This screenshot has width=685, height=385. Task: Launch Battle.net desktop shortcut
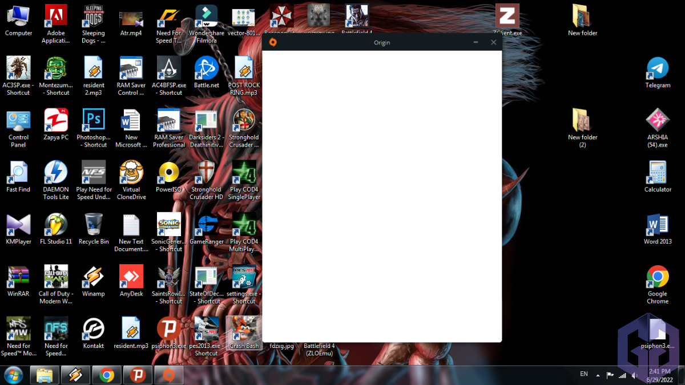(x=207, y=72)
